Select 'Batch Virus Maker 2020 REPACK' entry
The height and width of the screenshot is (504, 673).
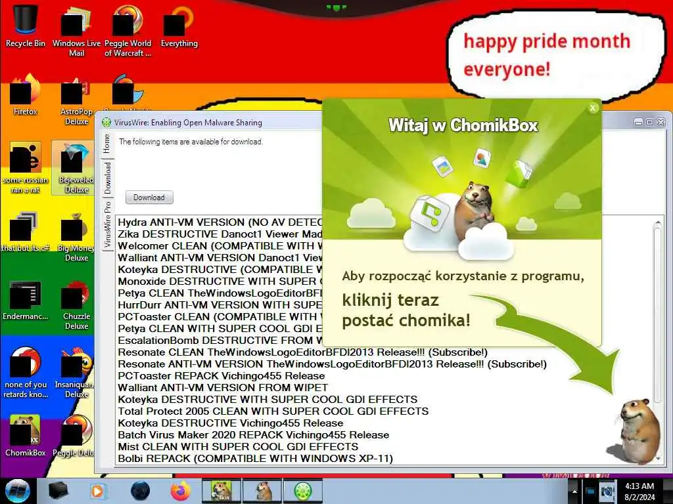(253, 434)
